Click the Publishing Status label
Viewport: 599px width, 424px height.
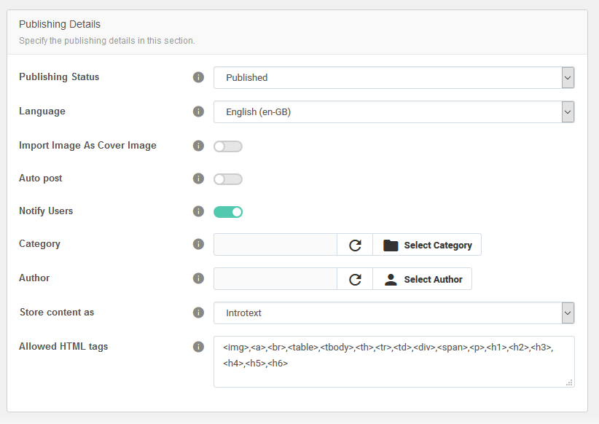tap(59, 76)
